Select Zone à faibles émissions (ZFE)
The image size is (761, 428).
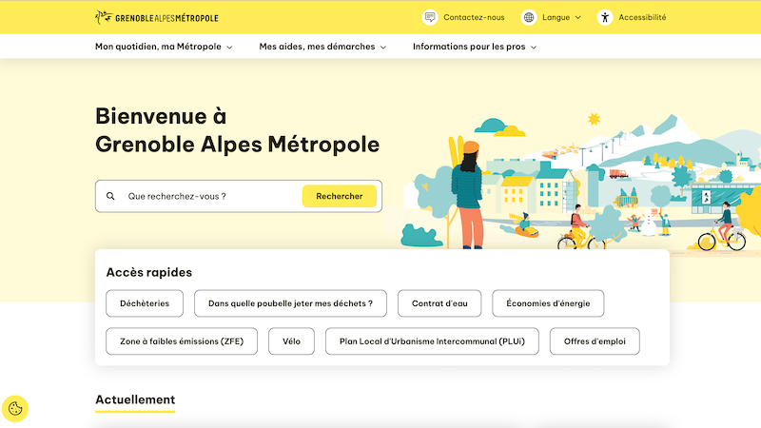tap(182, 341)
